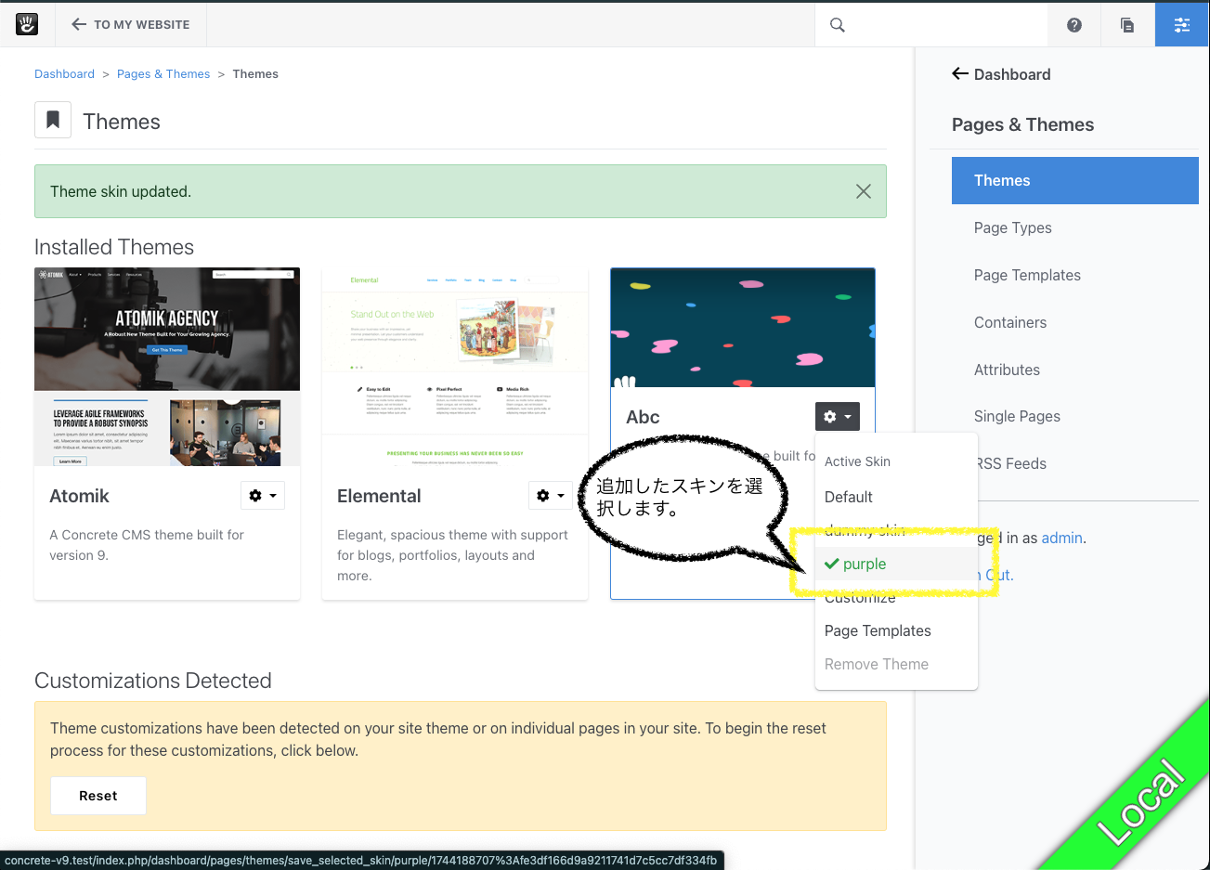1210x870 pixels.
Task: Click the Pages & Themes sidebar heading
Action: point(1022,124)
